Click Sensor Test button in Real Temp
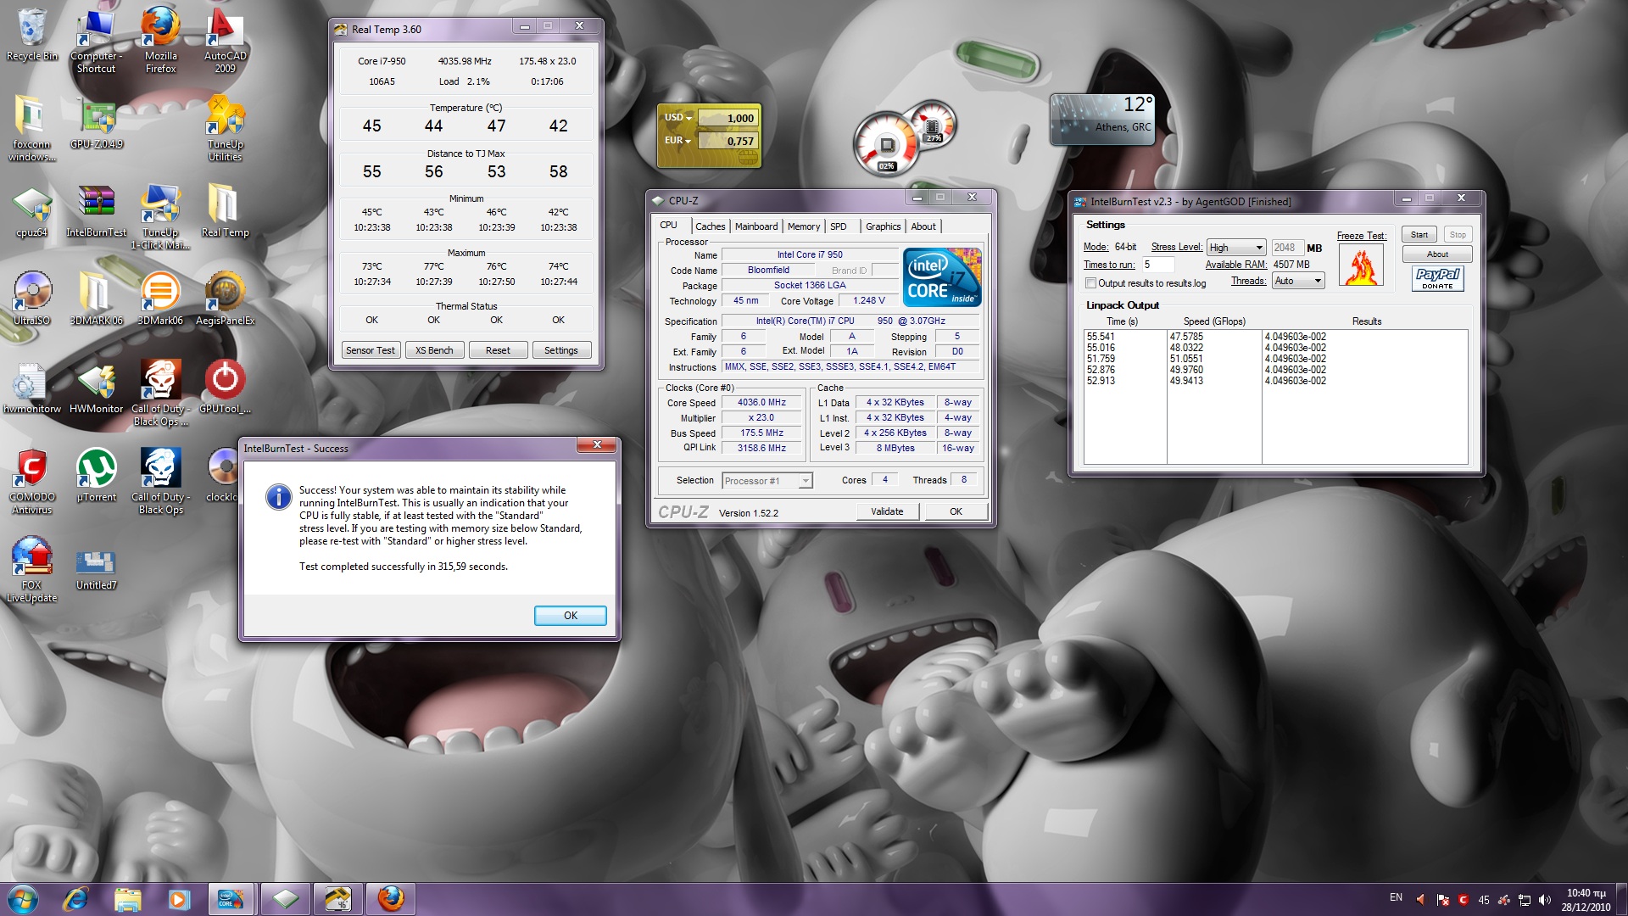This screenshot has height=916, width=1628. coord(370,350)
